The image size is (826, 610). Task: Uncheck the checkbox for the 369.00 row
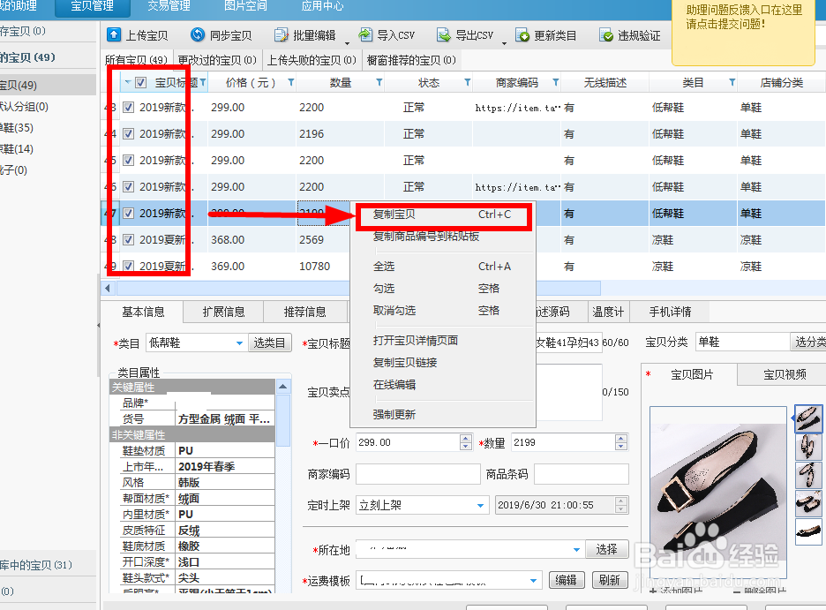[x=128, y=266]
